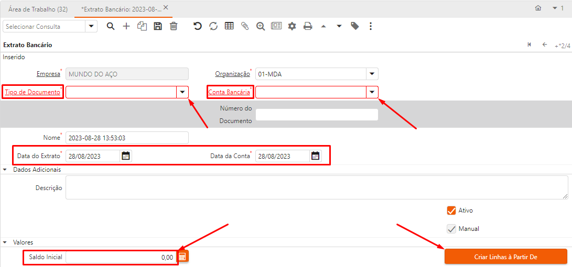The height and width of the screenshot is (267, 572).
Task: Copy record using duplicate icon
Action: pos(142,26)
